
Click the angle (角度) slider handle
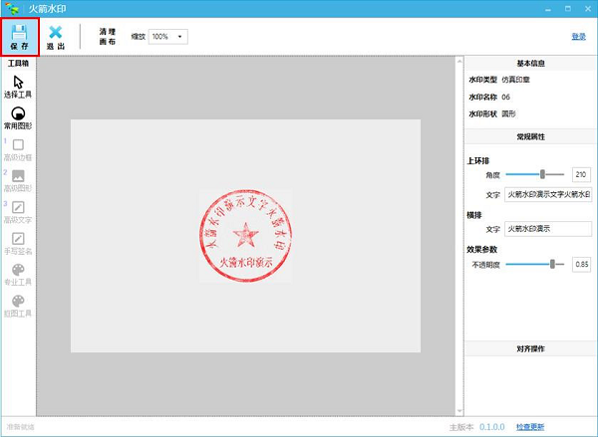coord(542,174)
